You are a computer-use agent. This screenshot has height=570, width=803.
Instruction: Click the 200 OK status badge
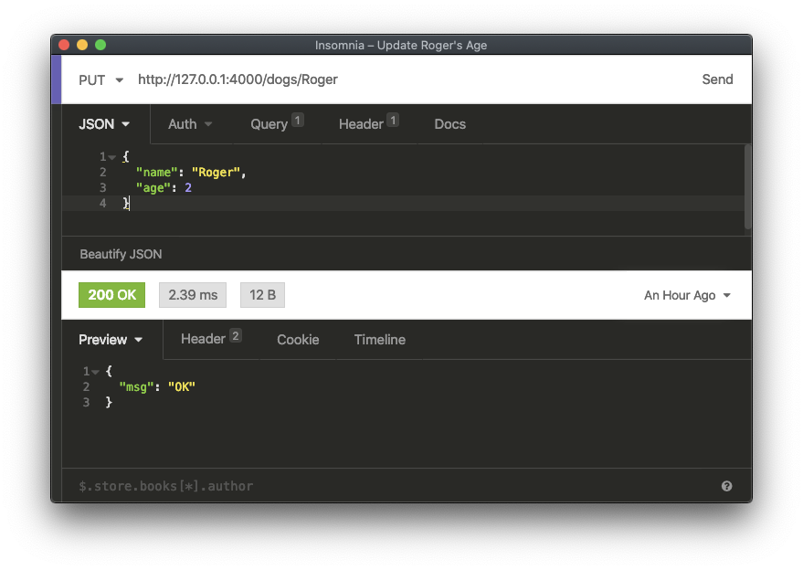tap(111, 295)
